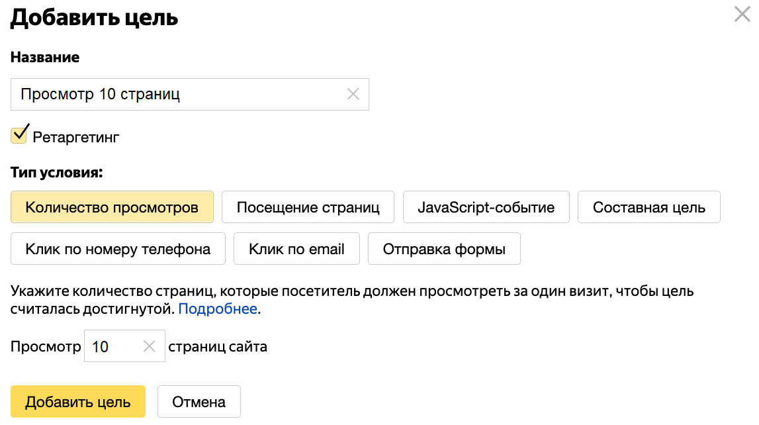Click the Название field label

[x=45, y=57]
